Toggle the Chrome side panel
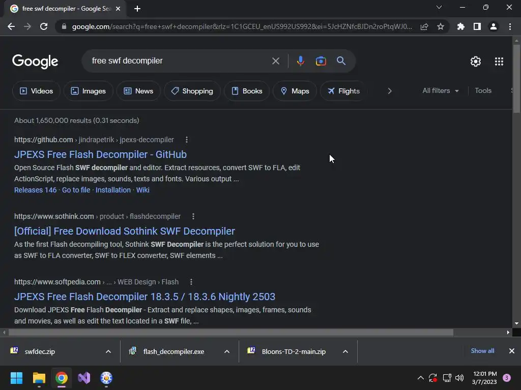This screenshot has height=390, width=521. pos(477,26)
